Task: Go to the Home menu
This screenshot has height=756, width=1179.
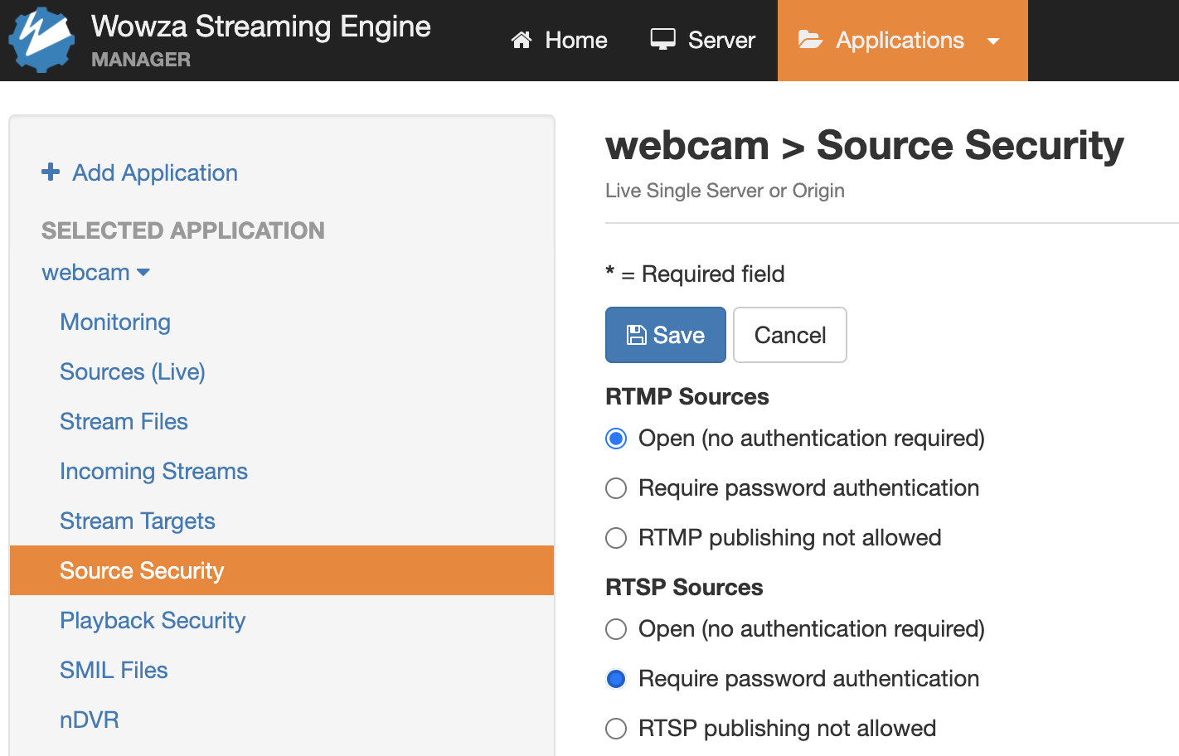Action: click(560, 40)
